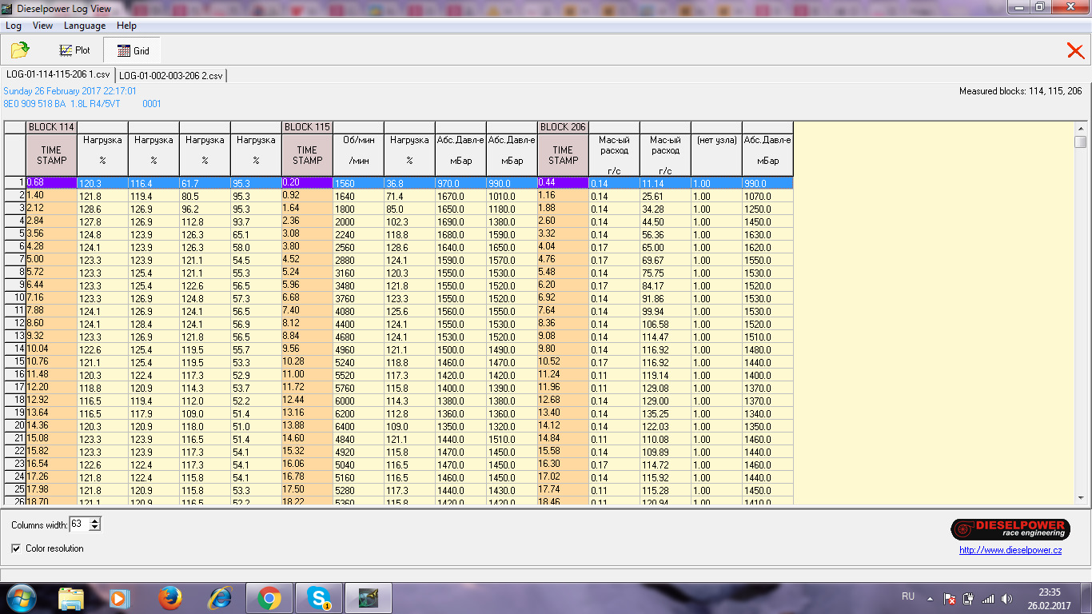Click the BLOCK 115 column header

click(x=307, y=127)
